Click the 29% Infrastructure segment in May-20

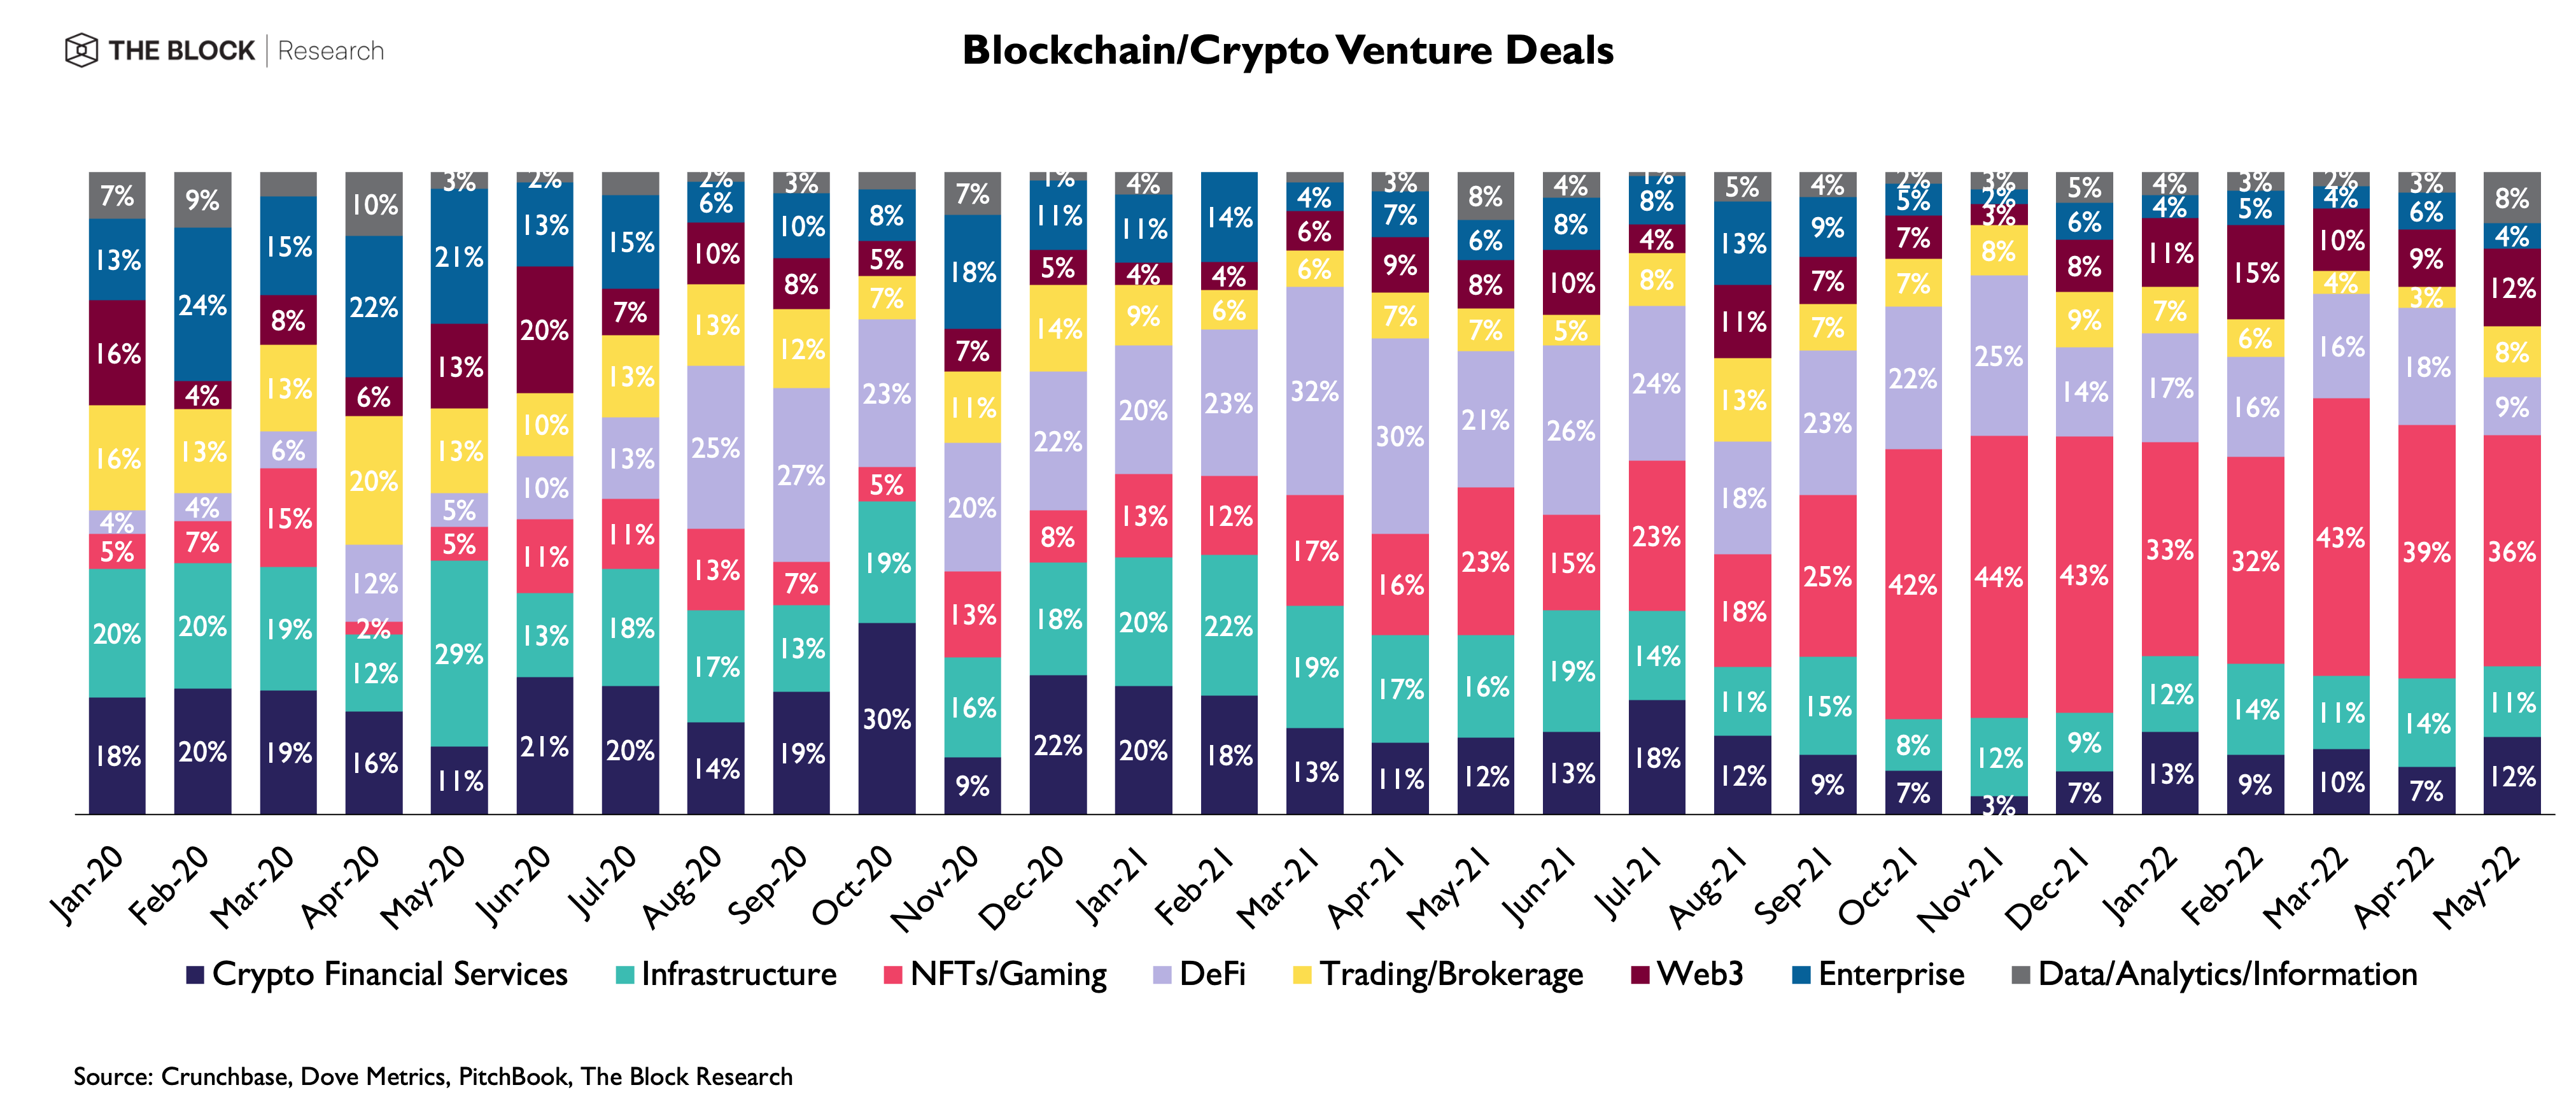click(459, 653)
